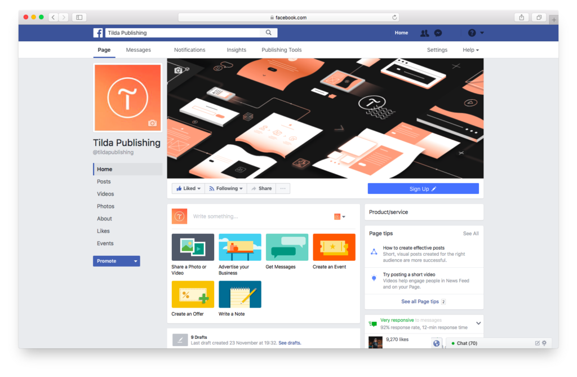
Task: Open chat settings gear icon
Action: tap(545, 343)
